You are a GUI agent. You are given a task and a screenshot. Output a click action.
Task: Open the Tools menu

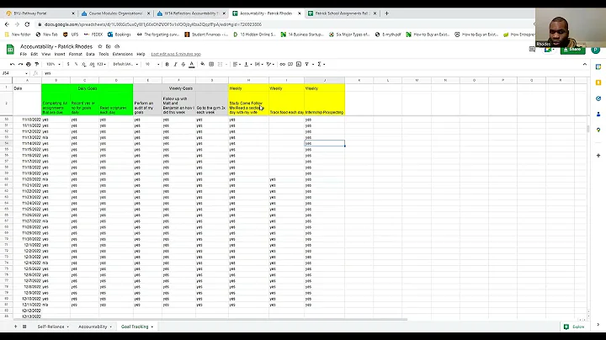[104, 54]
